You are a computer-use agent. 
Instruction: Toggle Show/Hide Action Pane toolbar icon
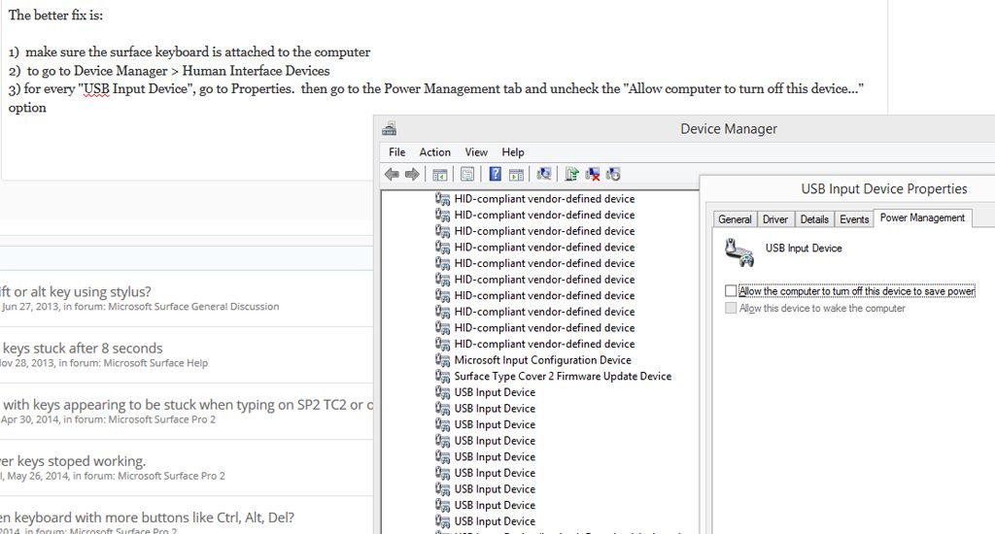point(516,175)
